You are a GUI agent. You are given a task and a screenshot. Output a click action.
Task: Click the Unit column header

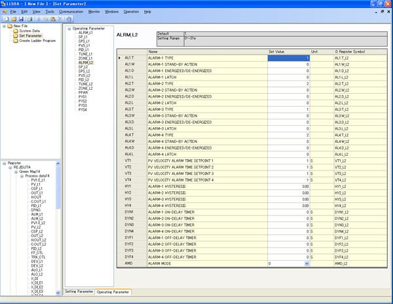[322, 52]
